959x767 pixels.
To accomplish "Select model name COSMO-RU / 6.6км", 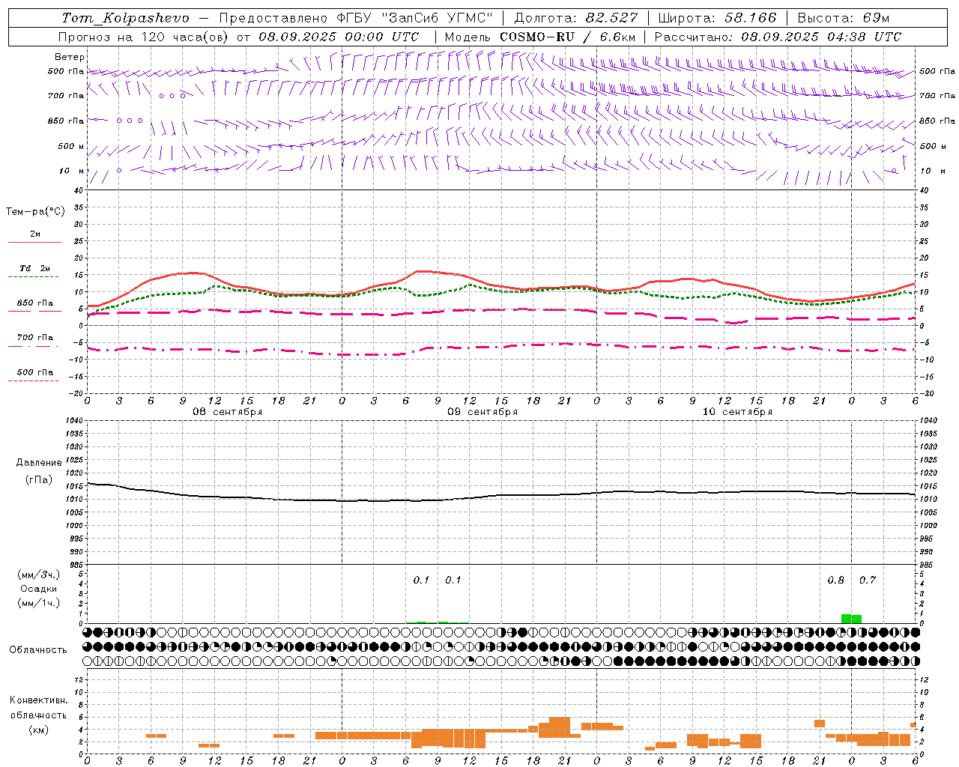I will tap(568, 37).
